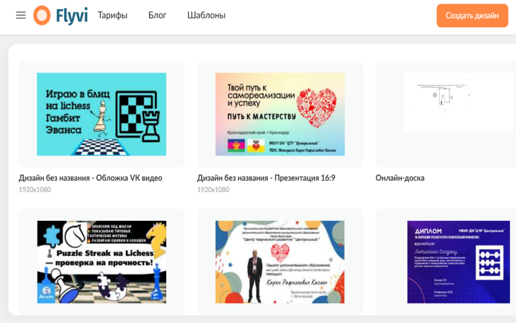Click 1920x1080 size under Обложка VK видео

[35, 189]
